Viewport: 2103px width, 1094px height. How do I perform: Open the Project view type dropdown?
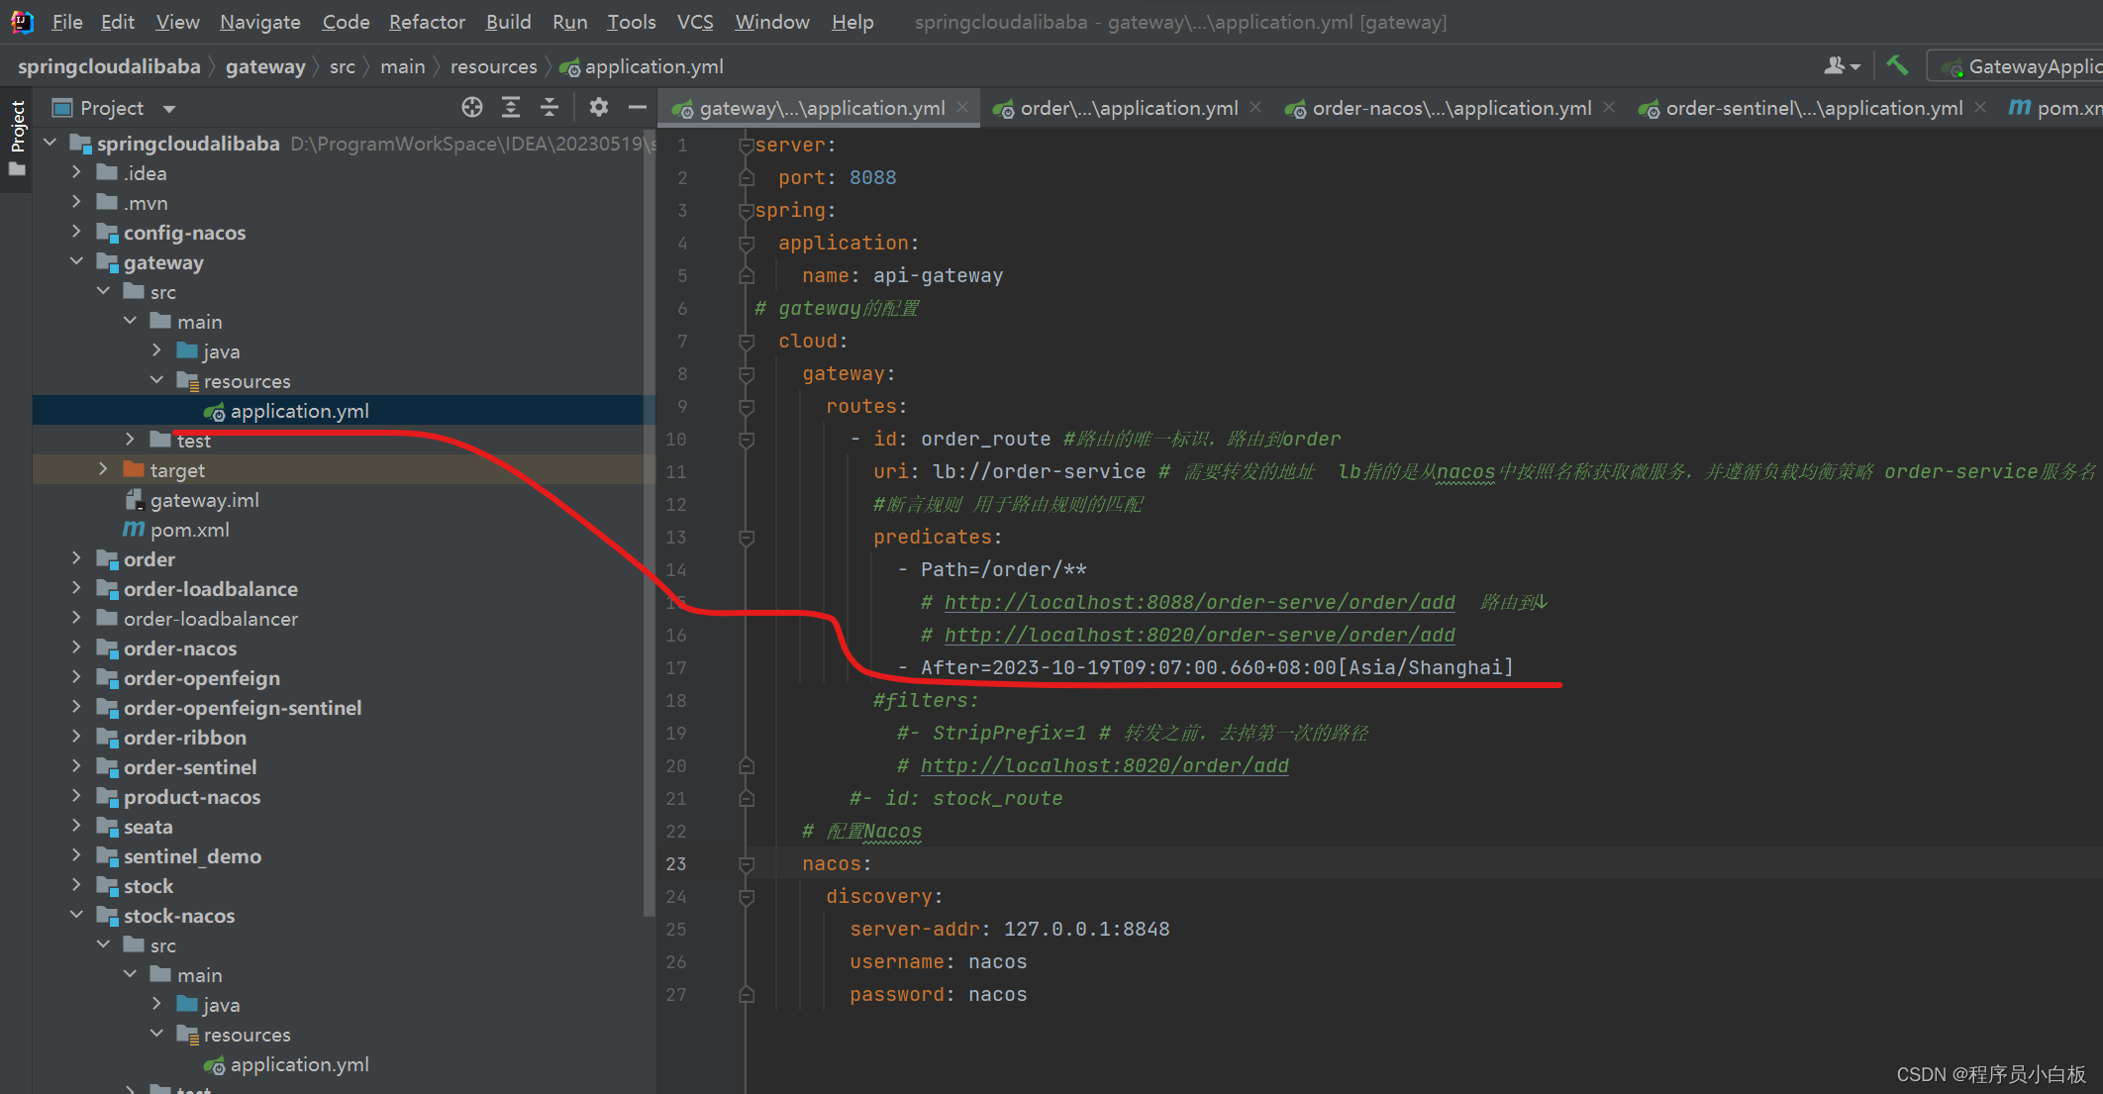pos(169,108)
